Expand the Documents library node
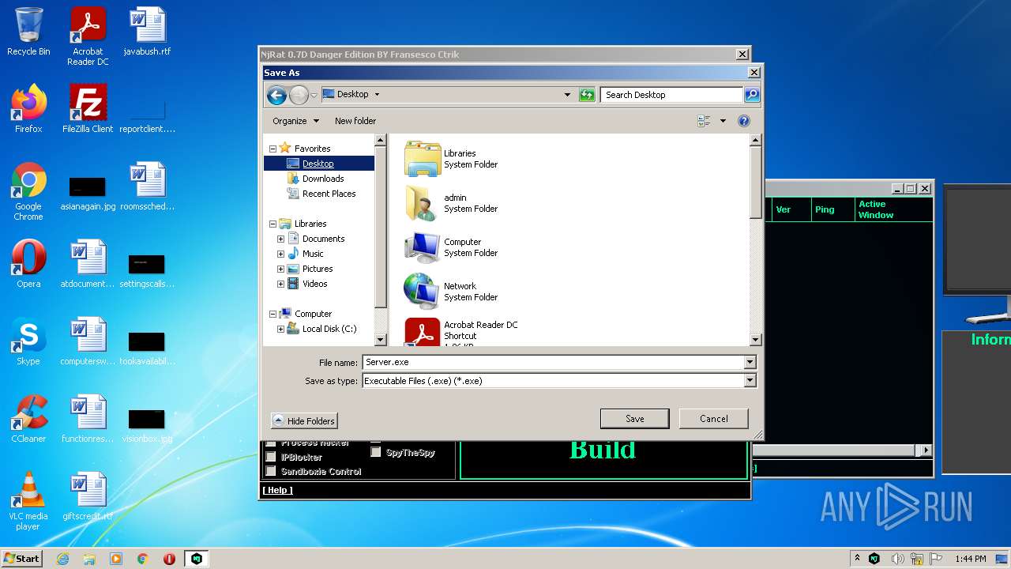This screenshot has height=569, width=1011. [280, 239]
